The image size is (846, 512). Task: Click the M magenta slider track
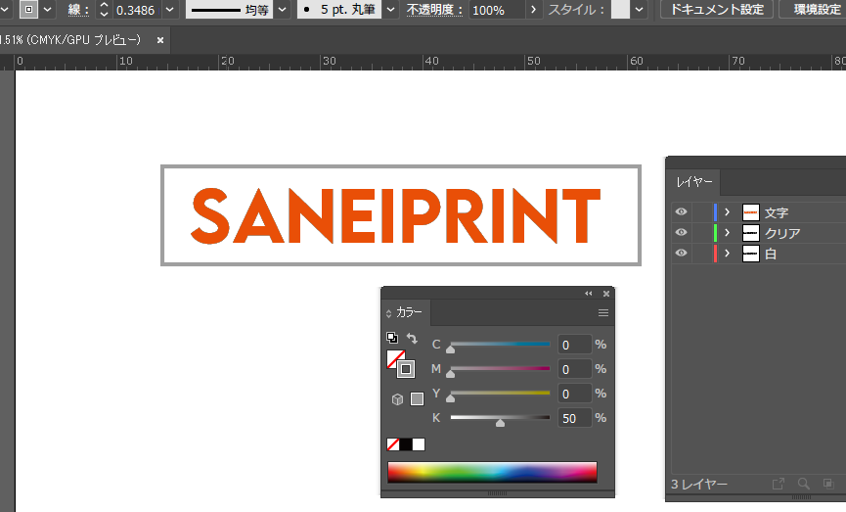(500, 368)
